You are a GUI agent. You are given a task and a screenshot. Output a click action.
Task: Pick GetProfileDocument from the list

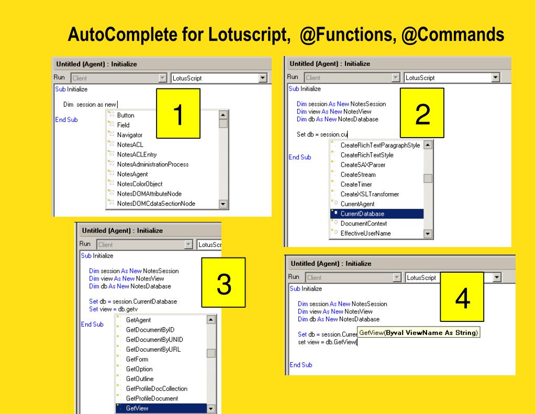(x=152, y=398)
